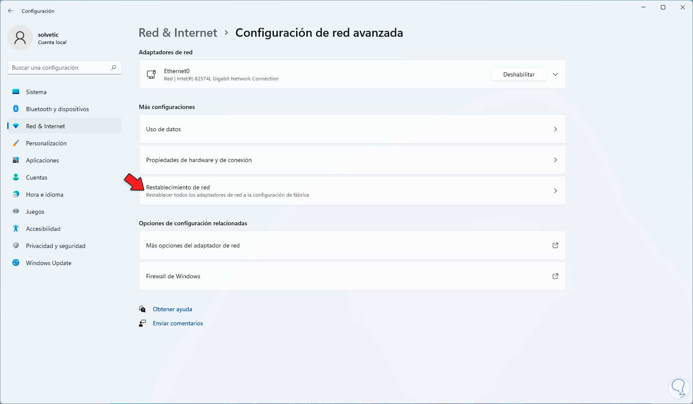
Task: Click the Red & Internet Wi-Fi icon
Action: [16, 126]
